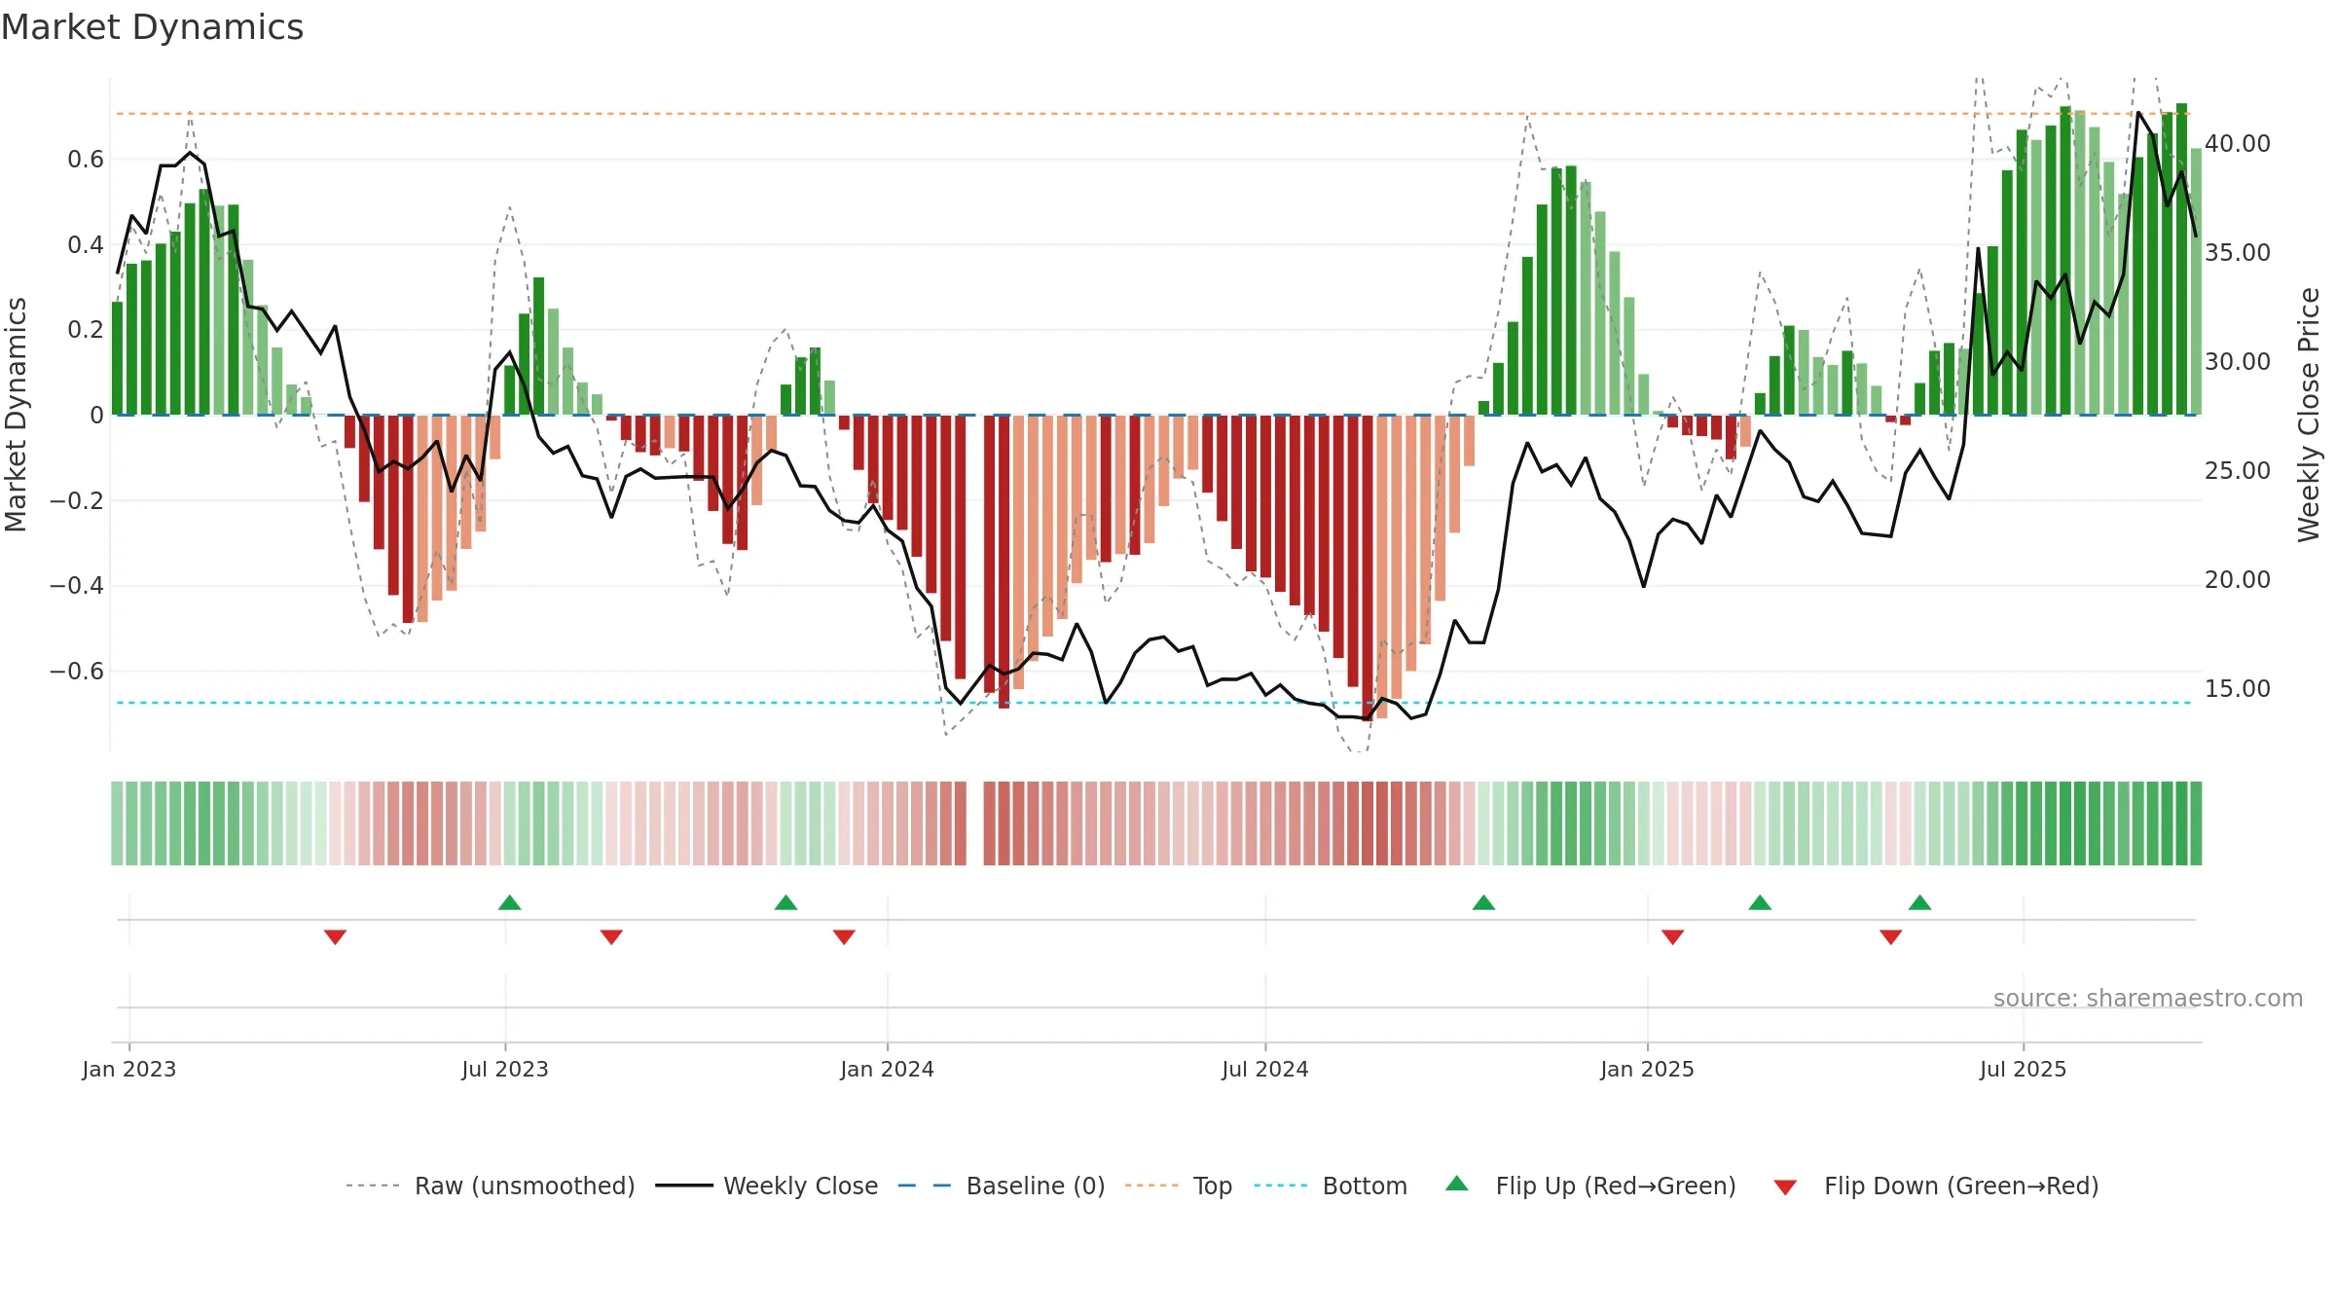This screenshot has width=2336, height=1314.
Task: Click the green flip-up triangle around Feb 2025
Action: 1760,902
